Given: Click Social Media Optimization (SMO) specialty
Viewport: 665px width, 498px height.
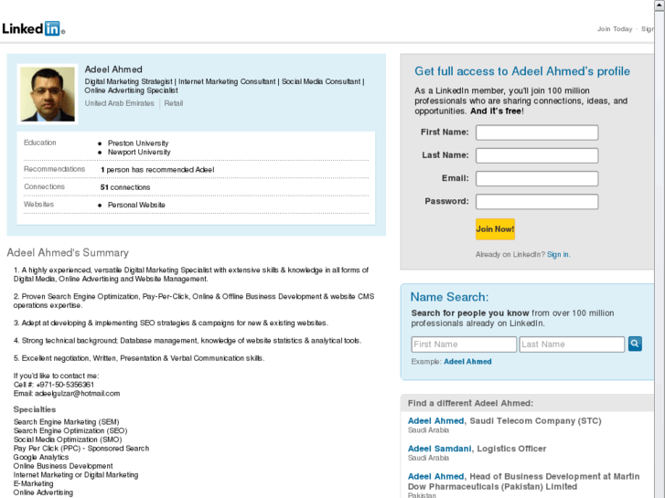Looking at the screenshot, I should 68,440.
